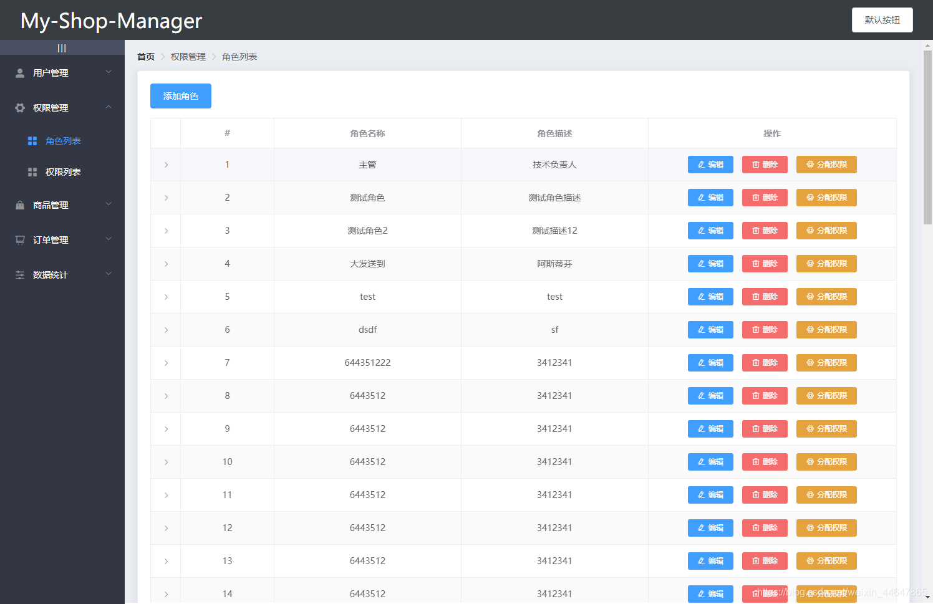Screen dimensions: 933x604
Task: Assign permissions to 大发送到 role
Action: 826,264
